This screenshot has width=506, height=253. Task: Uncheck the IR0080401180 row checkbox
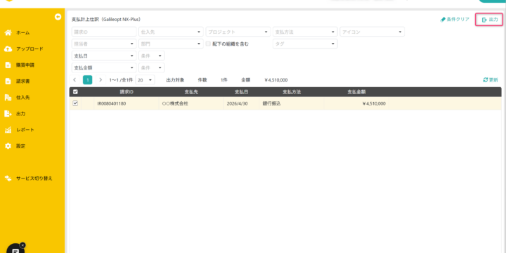click(75, 103)
